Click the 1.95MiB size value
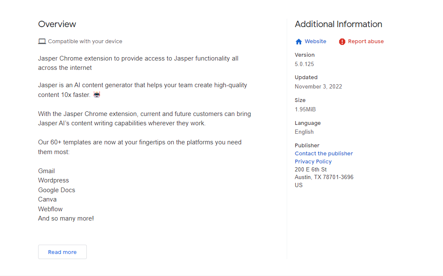 tap(305, 110)
